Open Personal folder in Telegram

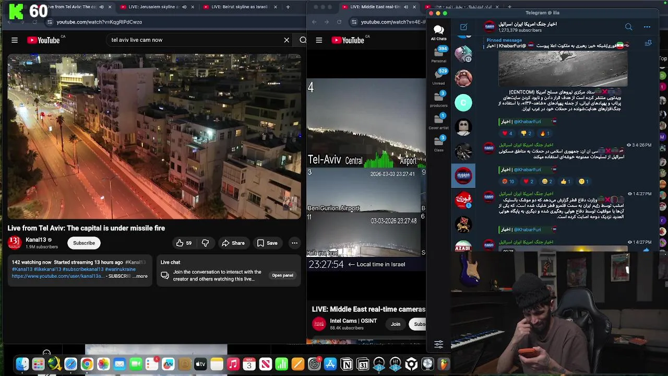[438, 55]
